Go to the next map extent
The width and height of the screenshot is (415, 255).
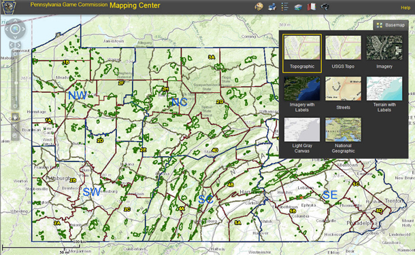[x=18, y=45]
